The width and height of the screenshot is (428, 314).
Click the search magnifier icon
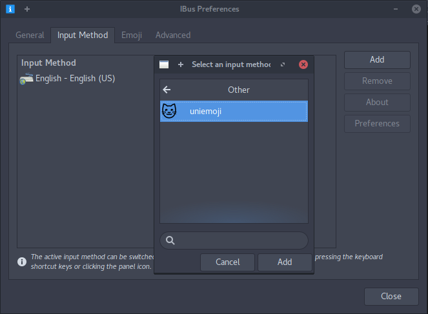click(x=170, y=240)
